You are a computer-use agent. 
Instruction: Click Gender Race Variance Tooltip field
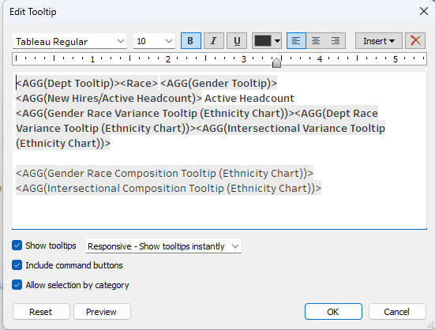click(x=155, y=113)
